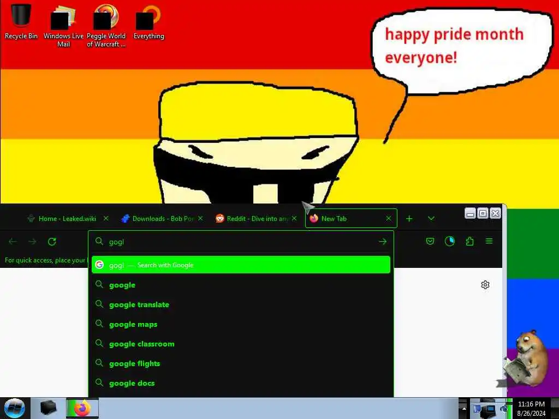Viewport: 559px width, 419px height.
Task: Open Windows Live Mail desktop shortcut
Action: pyautogui.click(x=63, y=25)
